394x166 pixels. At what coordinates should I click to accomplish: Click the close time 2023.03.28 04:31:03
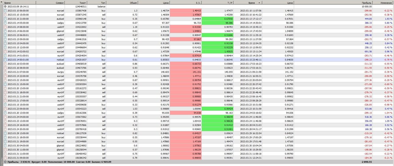coord(250,125)
